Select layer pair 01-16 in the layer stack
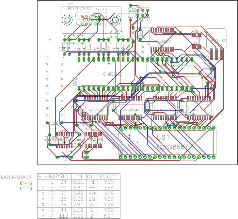Screen dimensions: 238x219 pyautogui.click(x=26, y=183)
